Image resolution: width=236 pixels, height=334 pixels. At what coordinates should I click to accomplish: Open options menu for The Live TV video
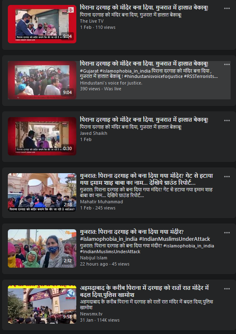227,8
